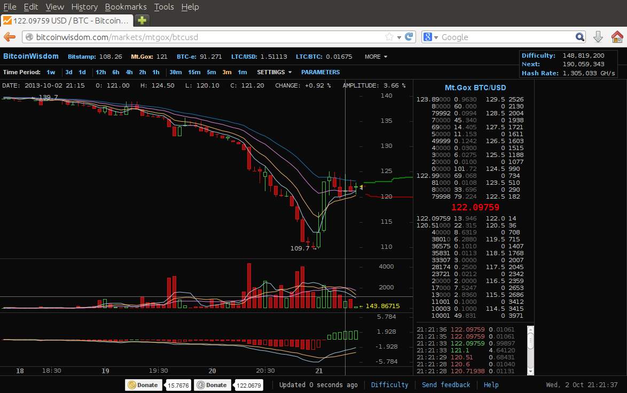Select the active 3m time period
The image size is (627, 393).
coord(227,73)
